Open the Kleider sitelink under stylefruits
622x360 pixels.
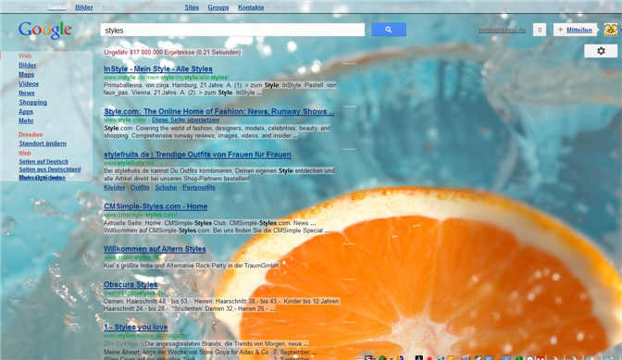coord(114,188)
